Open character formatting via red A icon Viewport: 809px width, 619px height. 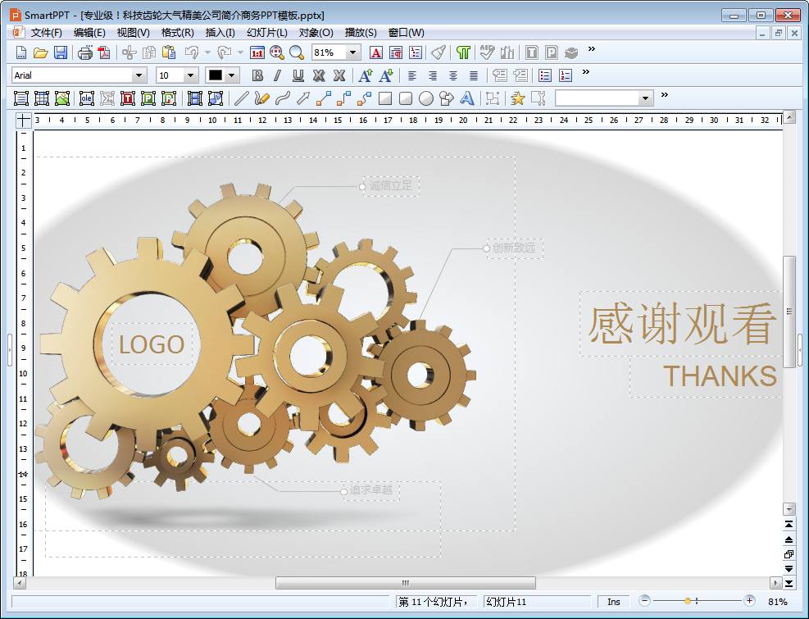376,52
